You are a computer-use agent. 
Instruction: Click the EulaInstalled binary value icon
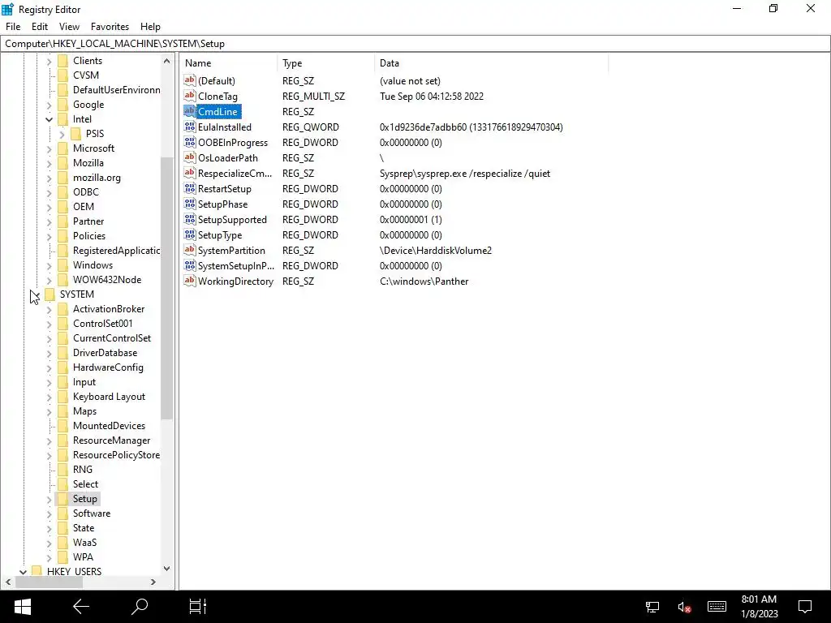click(190, 127)
